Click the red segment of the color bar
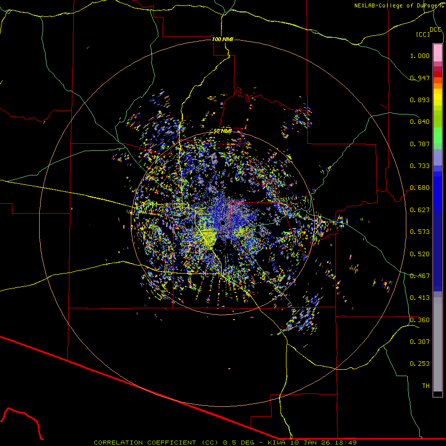446x446 pixels. pyautogui.click(x=438, y=74)
